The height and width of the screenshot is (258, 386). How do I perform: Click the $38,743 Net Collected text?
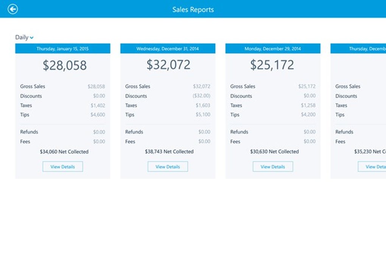click(169, 152)
